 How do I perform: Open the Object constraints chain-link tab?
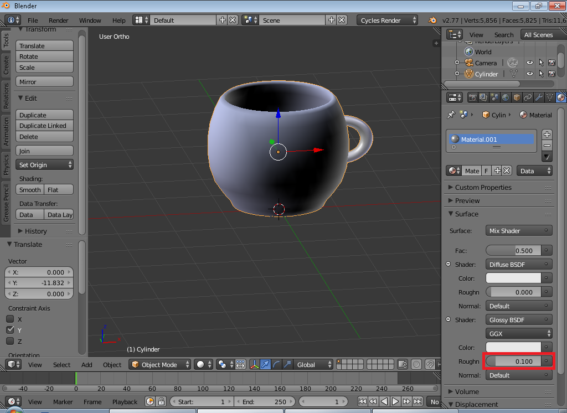point(528,98)
